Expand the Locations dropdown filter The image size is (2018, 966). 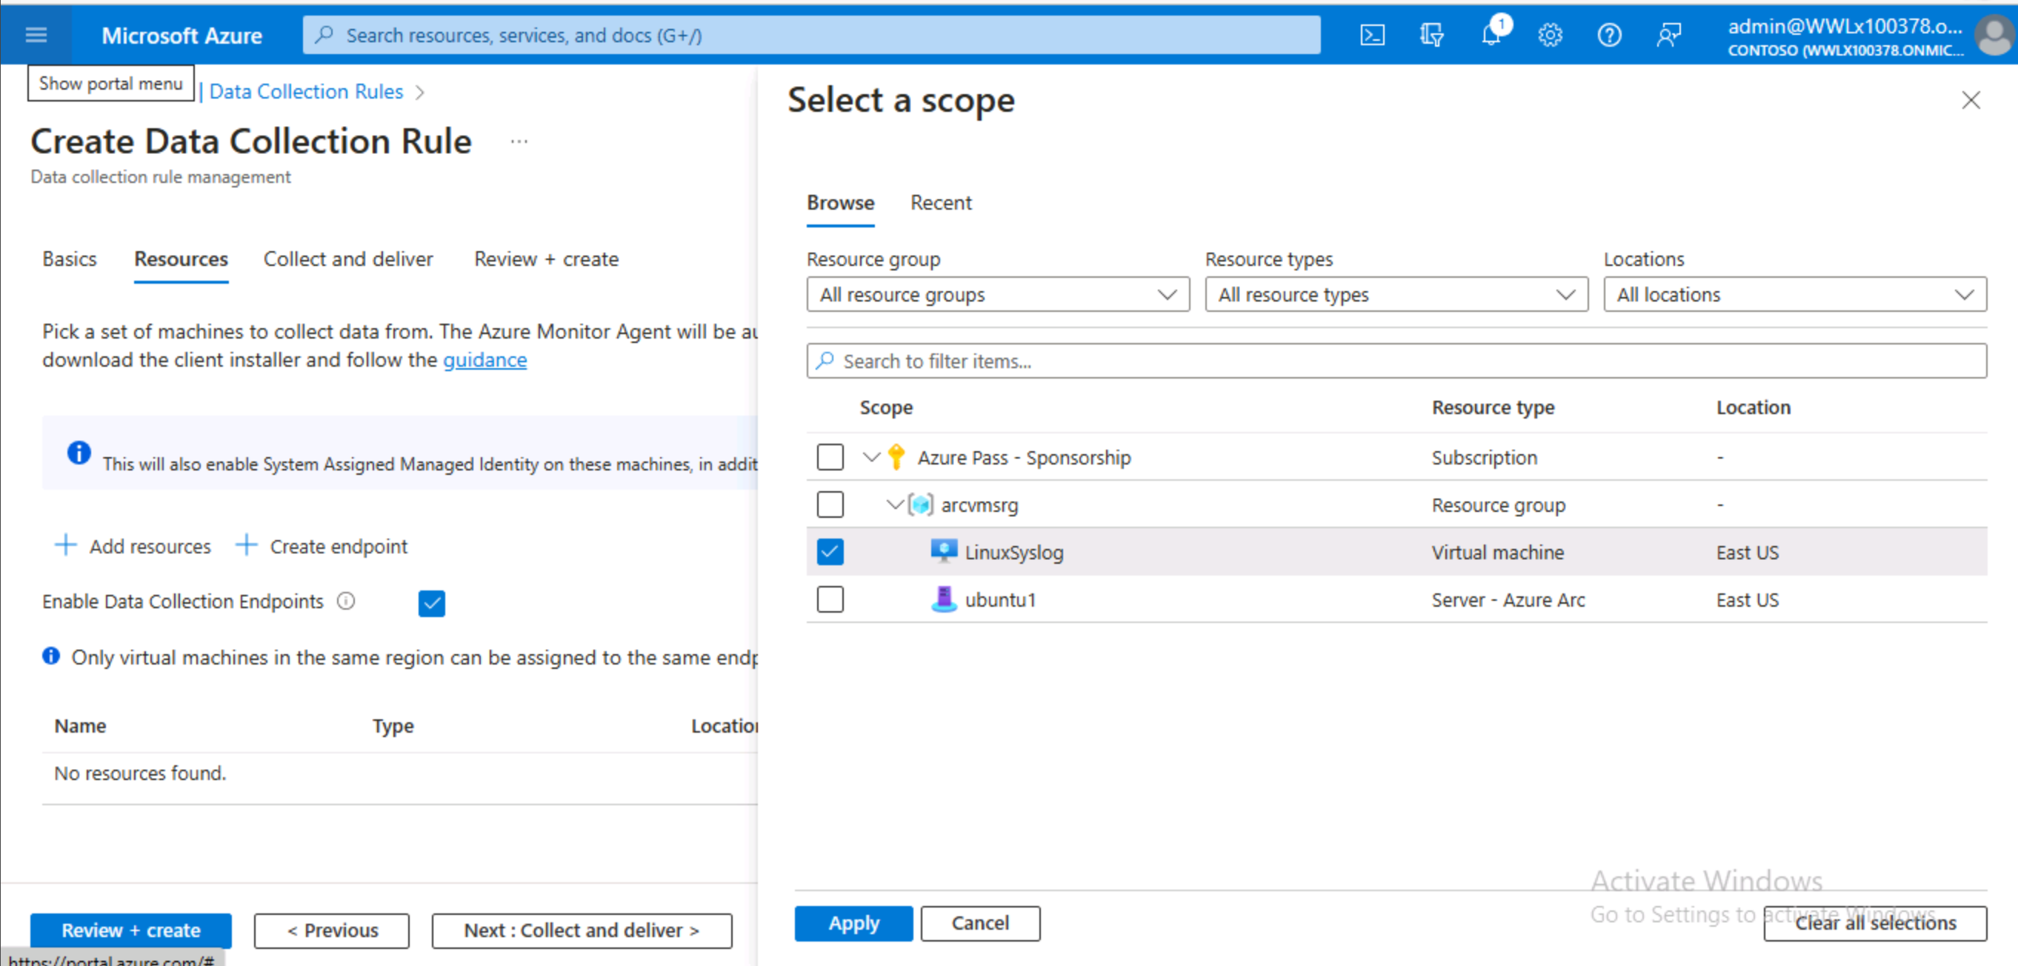click(x=1791, y=295)
